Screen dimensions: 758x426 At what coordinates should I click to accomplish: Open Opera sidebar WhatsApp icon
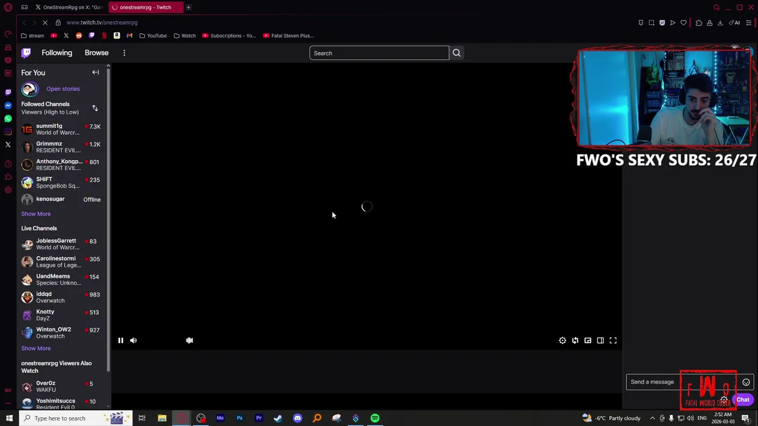click(8, 118)
